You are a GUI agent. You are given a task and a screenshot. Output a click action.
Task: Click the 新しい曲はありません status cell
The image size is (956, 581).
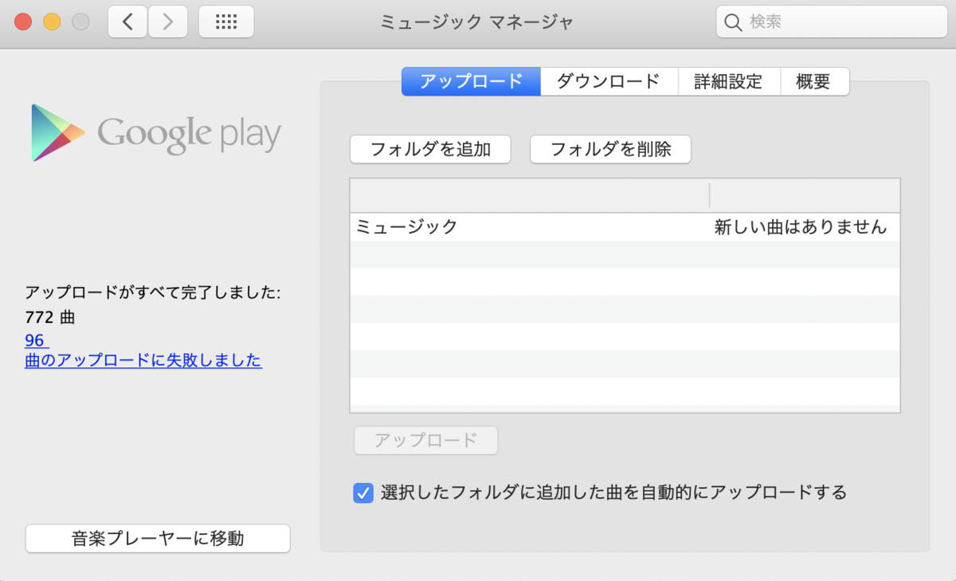(800, 227)
